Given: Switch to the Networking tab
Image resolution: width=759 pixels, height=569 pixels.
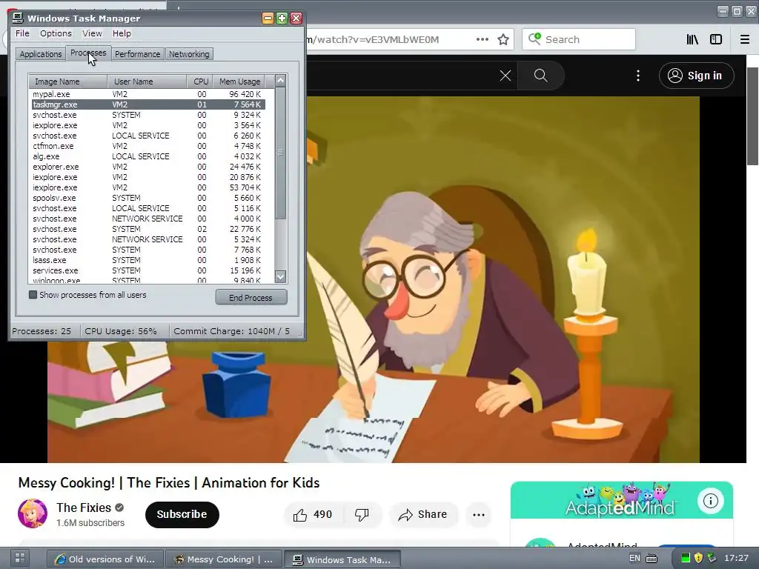Looking at the screenshot, I should (x=189, y=54).
